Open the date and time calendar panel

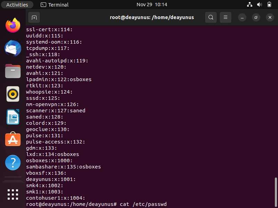tap(152, 5)
